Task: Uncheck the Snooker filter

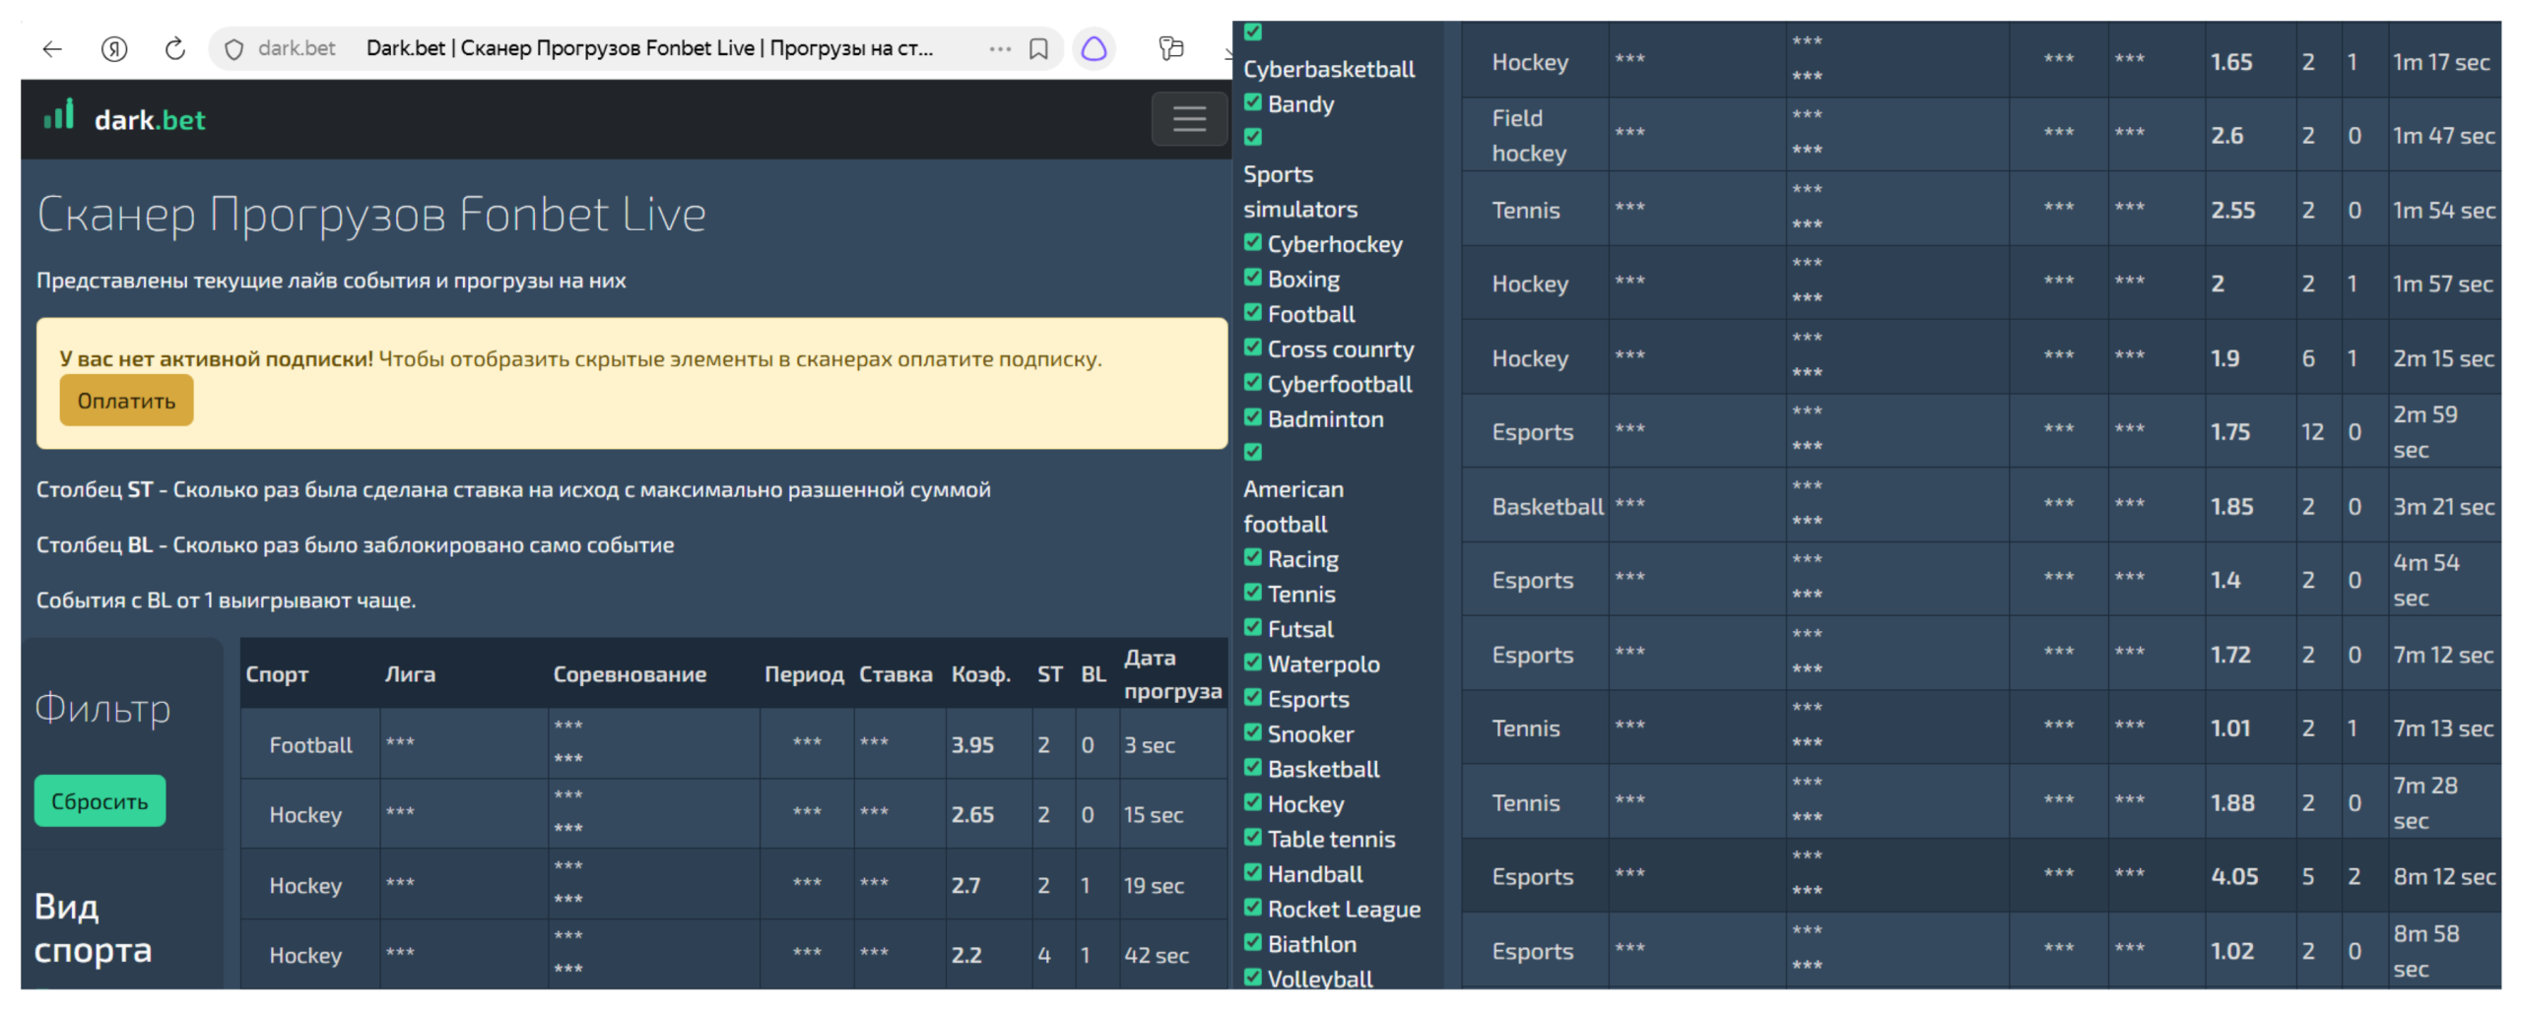Action: pos(1253,732)
